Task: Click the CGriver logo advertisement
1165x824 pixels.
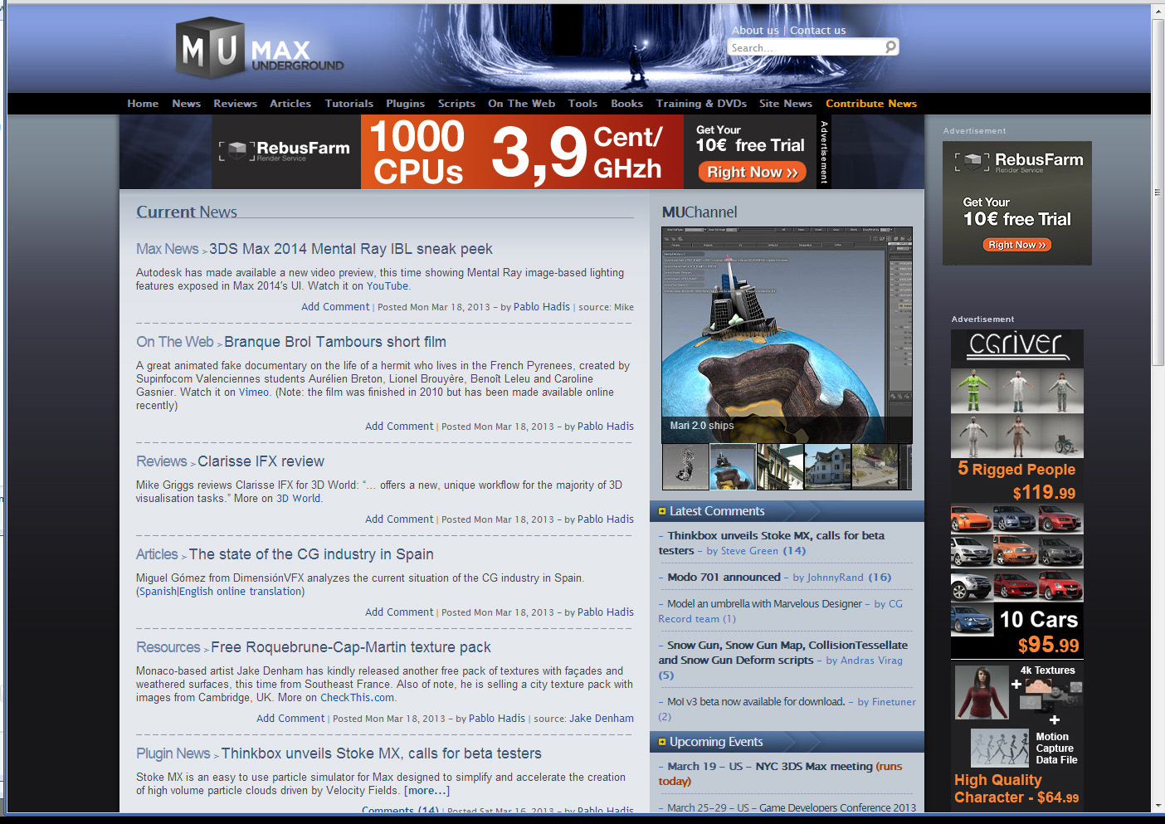Action: pyautogui.click(x=1016, y=348)
